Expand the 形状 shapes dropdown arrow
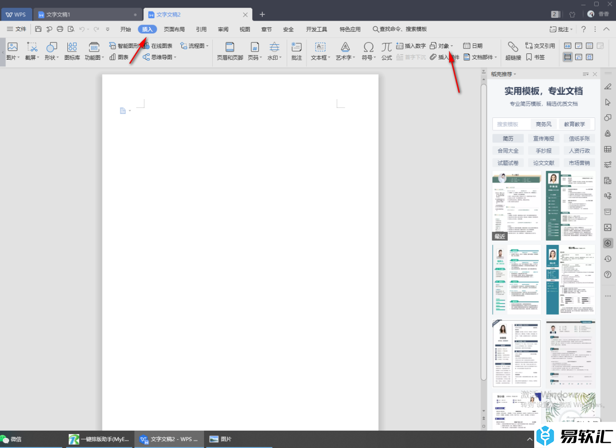 (58, 58)
